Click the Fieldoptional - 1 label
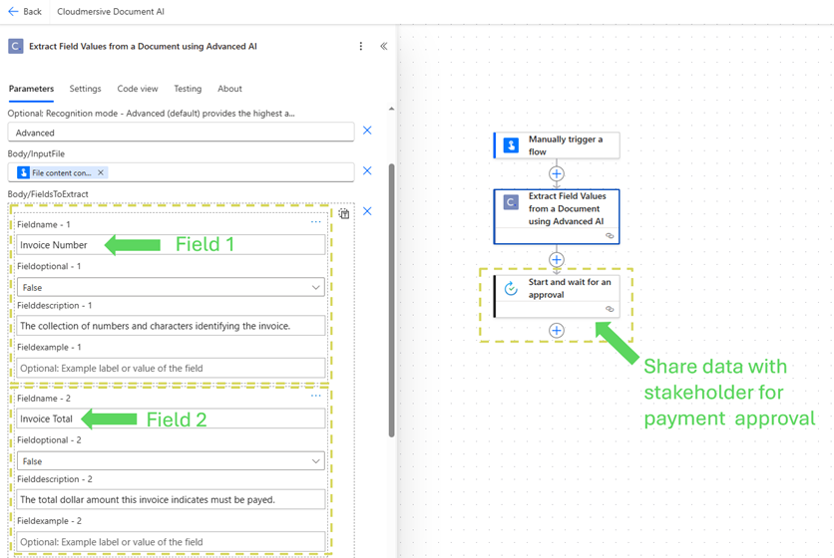Viewport: 834px width, 558px height. (49, 266)
